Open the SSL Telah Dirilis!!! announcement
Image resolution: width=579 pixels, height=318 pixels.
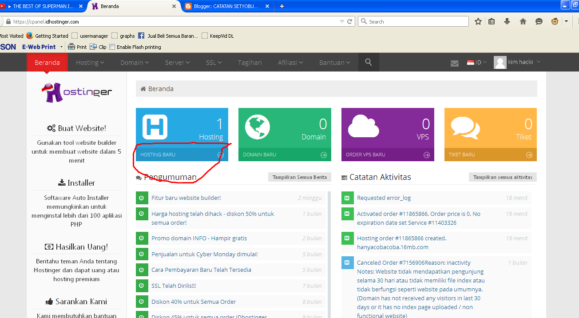(174, 286)
